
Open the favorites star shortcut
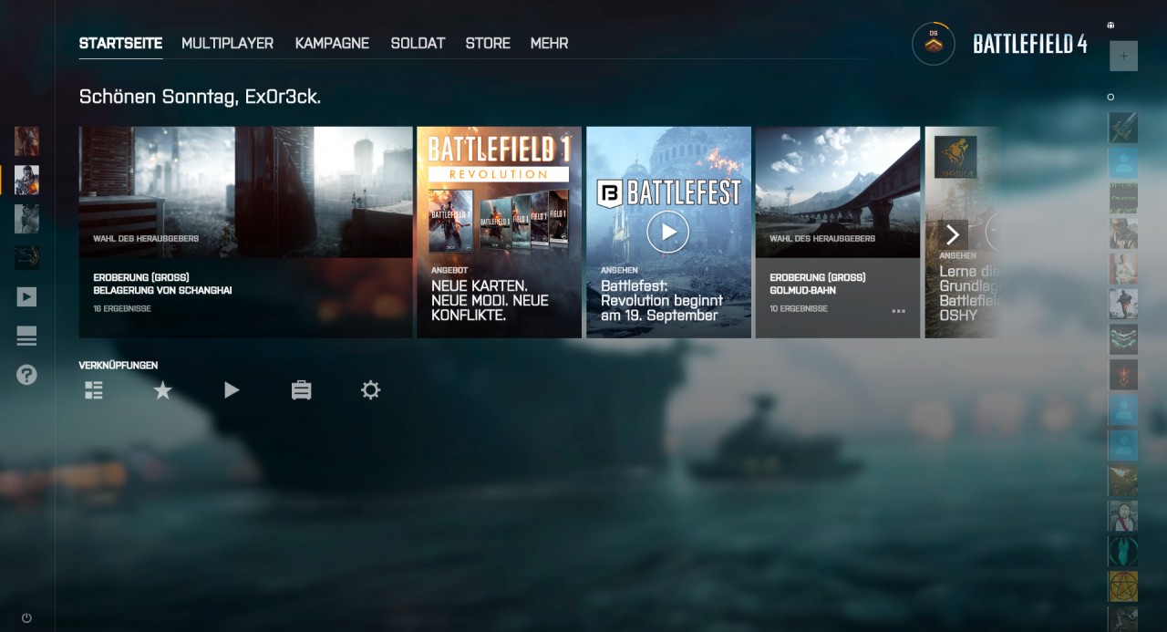coord(162,390)
